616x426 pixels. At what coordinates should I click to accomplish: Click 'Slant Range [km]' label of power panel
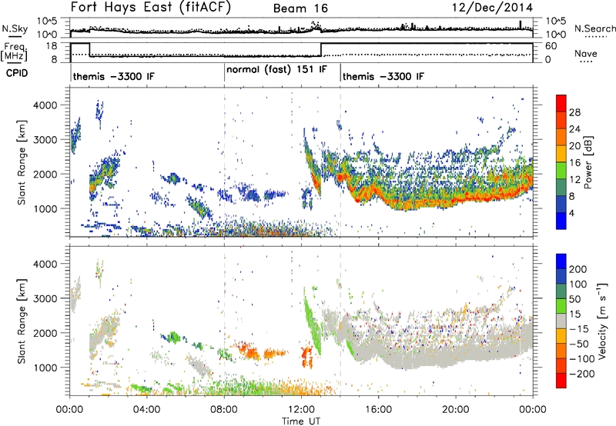tap(22, 162)
